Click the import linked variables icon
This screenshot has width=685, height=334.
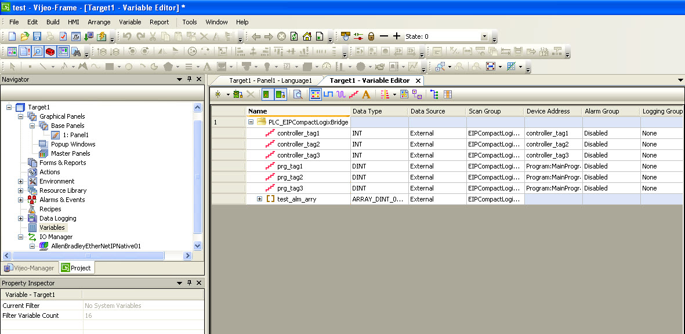pos(238,94)
